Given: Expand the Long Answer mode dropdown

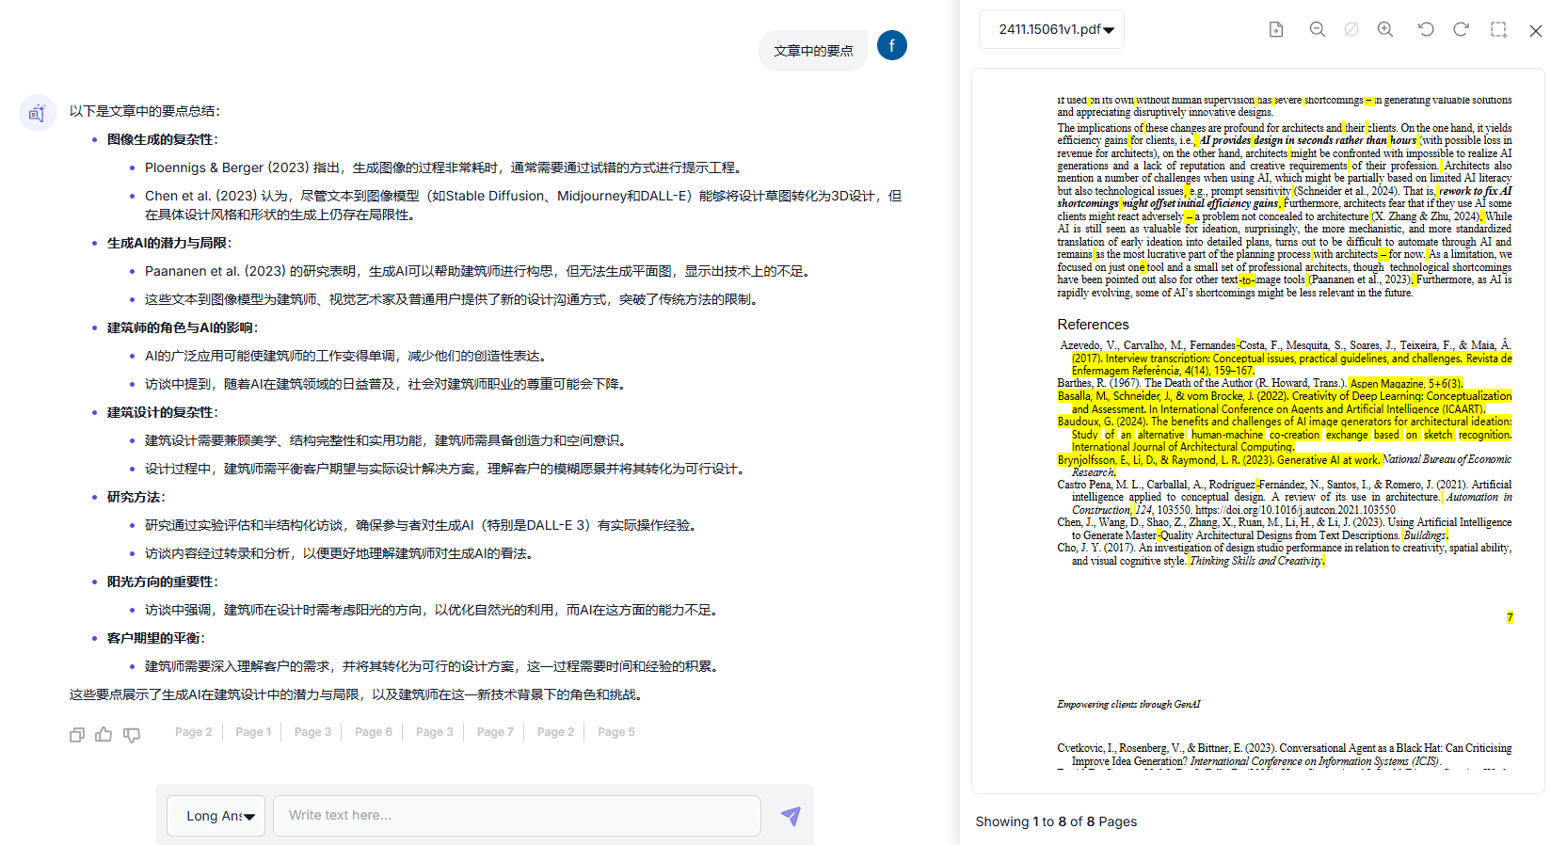Looking at the screenshot, I should tap(216, 816).
